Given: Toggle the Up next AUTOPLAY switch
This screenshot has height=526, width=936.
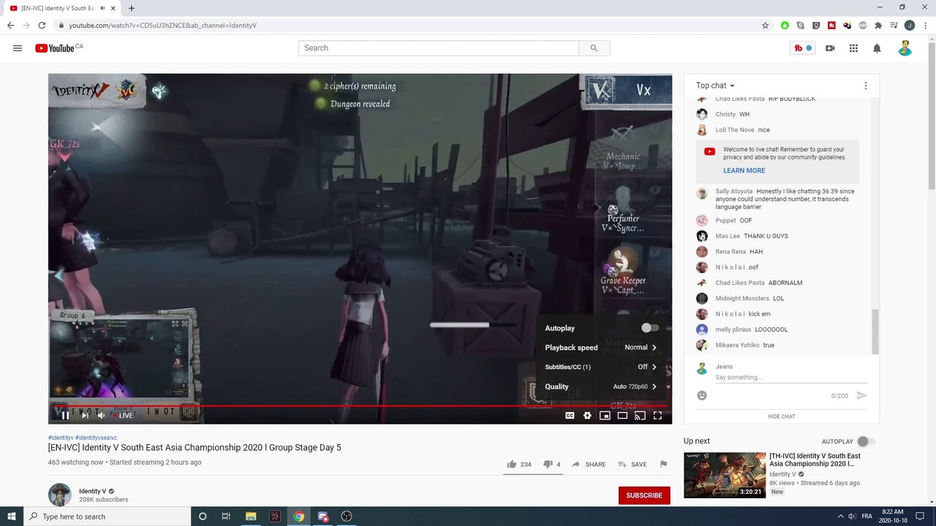Looking at the screenshot, I should [x=866, y=441].
